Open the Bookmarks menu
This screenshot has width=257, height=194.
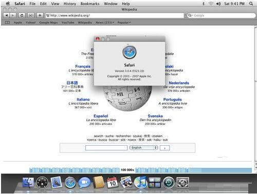(x=90, y=4)
